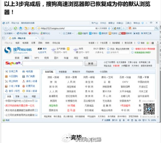Screen dimensions: 161x143
Task: Click the 邮箱账号 email input field
Action: (119, 53)
